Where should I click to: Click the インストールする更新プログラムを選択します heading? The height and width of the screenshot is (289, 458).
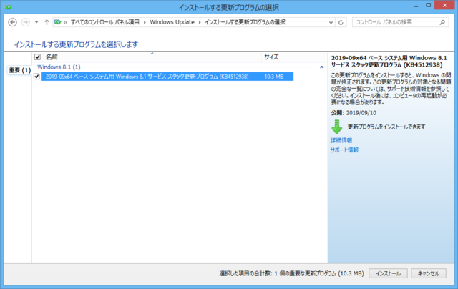[x=76, y=44]
